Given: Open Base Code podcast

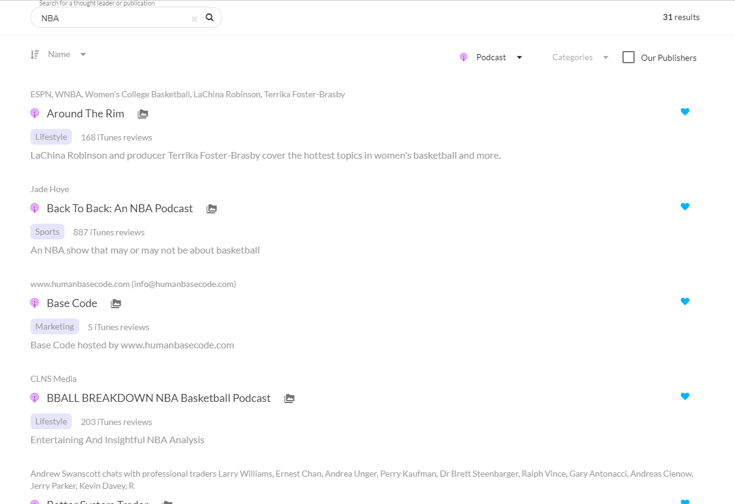Looking at the screenshot, I should 72,303.
